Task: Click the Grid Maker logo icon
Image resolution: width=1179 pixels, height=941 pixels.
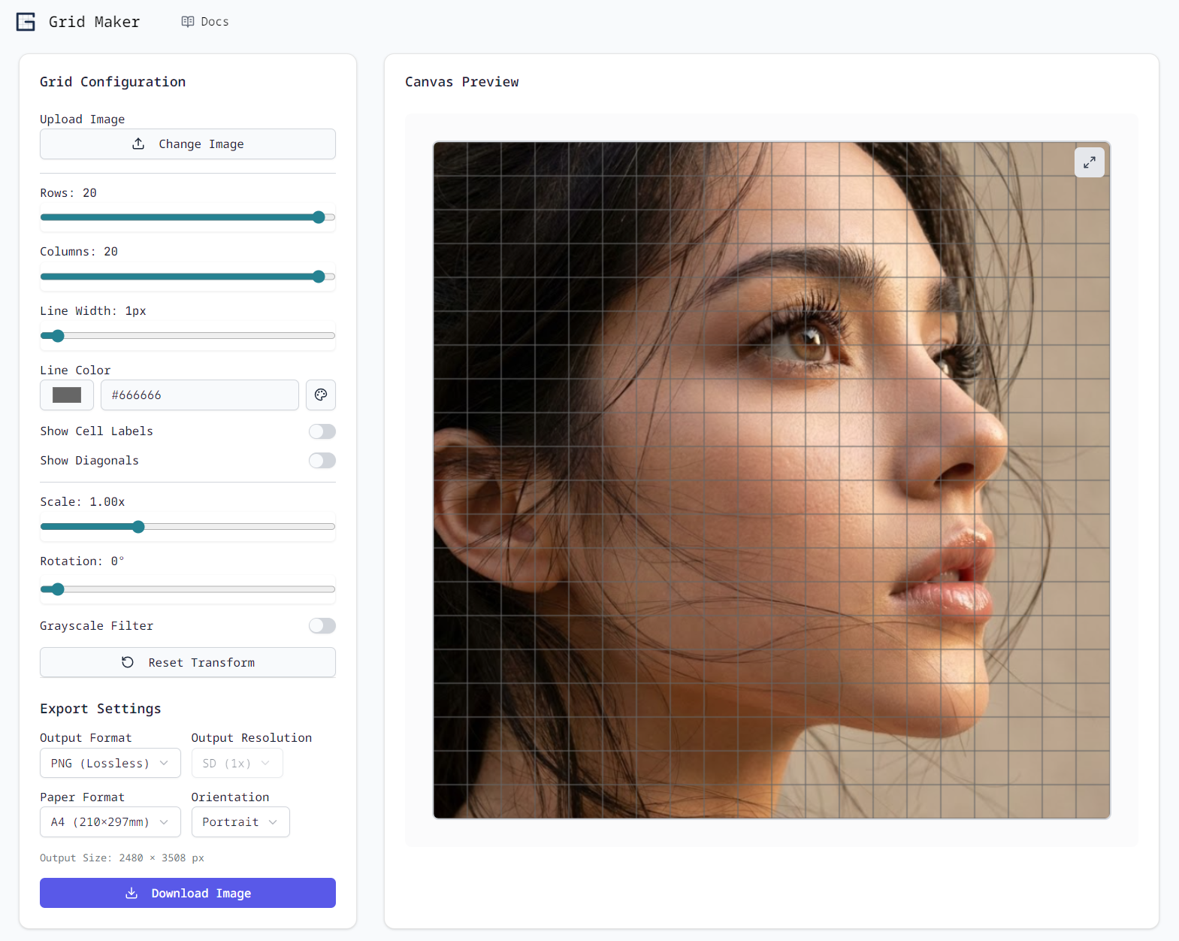Action: (26, 22)
